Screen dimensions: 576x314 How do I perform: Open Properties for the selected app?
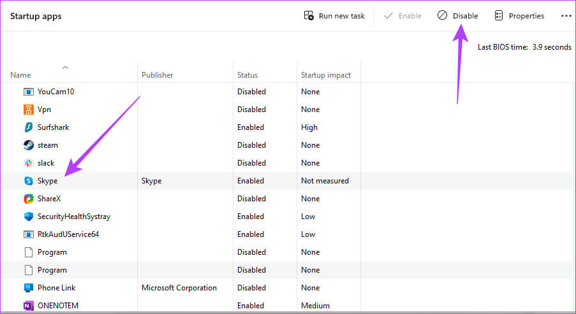tap(519, 16)
